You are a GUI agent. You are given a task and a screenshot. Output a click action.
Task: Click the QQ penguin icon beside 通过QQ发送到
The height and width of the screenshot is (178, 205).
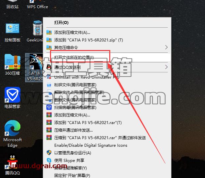point(49,67)
